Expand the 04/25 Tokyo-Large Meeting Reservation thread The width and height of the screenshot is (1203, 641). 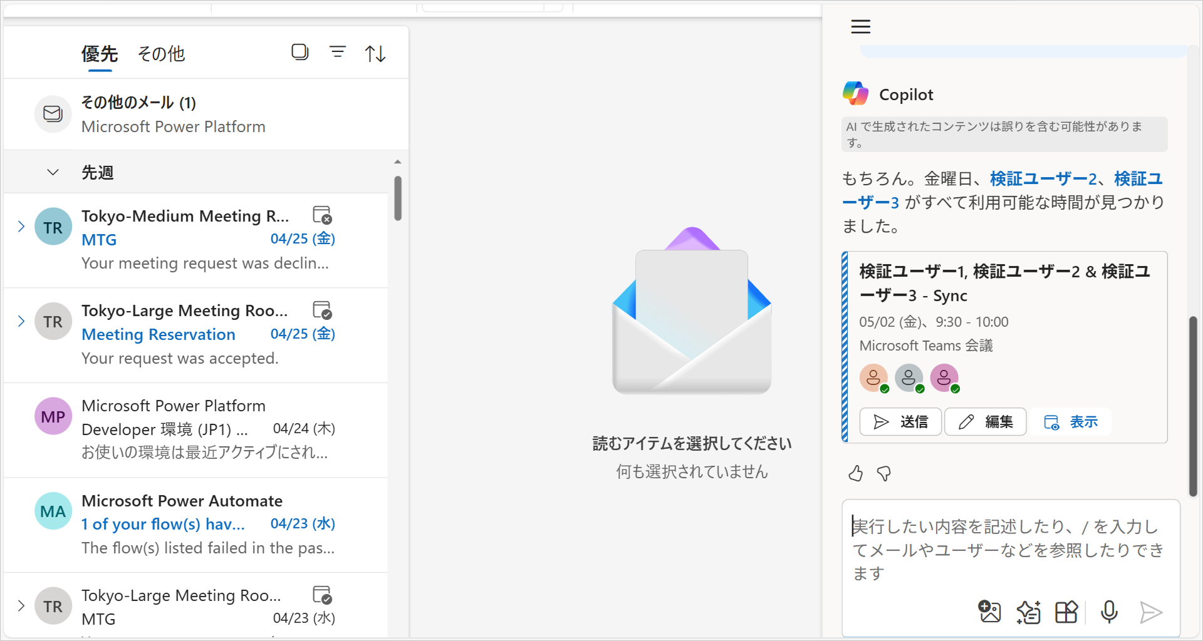click(21, 321)
